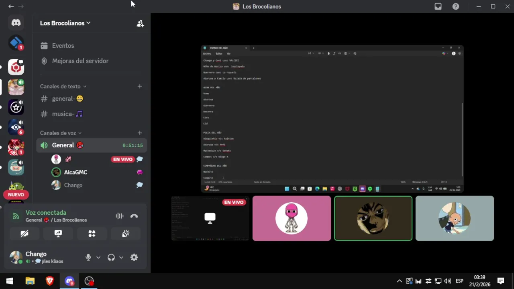
Task: Create a new voice channel plus icon
Action: (x=140, y=133)
